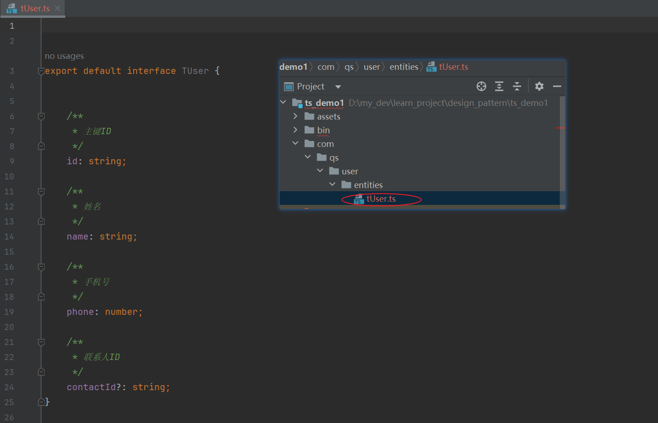Click the entities breadcrumb

pos(404,67)
